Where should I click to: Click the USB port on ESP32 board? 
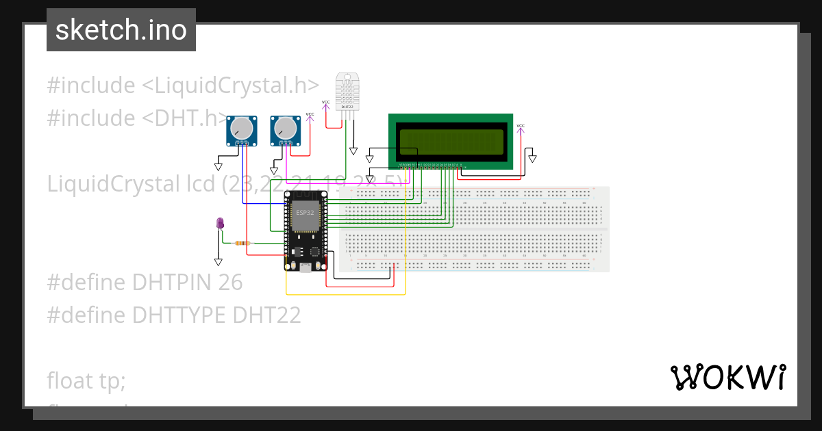click(306, 268)
